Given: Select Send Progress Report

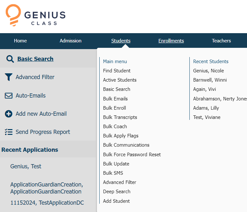Looking at the screenshot, I should [x=43, y=132].
